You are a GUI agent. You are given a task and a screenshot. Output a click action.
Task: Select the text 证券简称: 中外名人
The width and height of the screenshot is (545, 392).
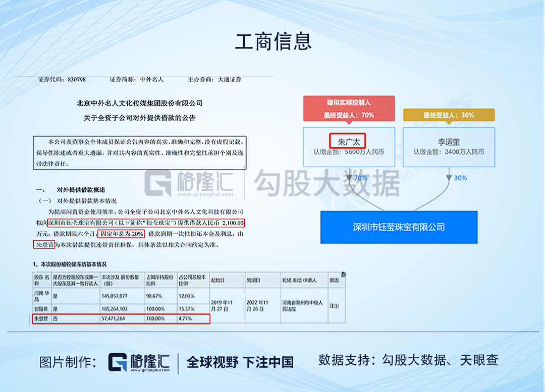coord(137,80)
